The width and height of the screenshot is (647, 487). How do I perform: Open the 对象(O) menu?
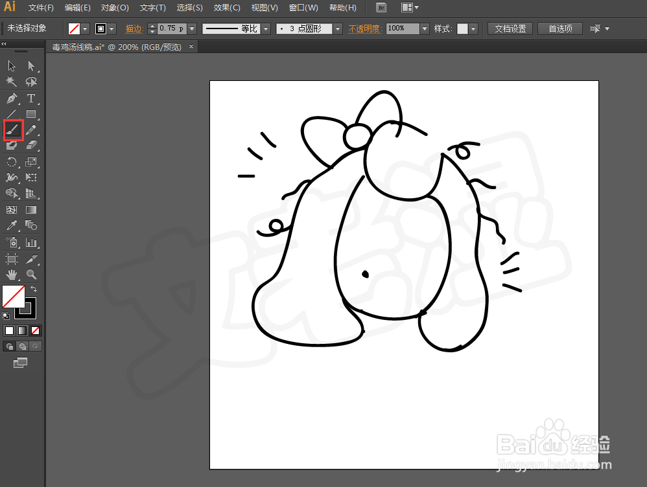(115, 8)
